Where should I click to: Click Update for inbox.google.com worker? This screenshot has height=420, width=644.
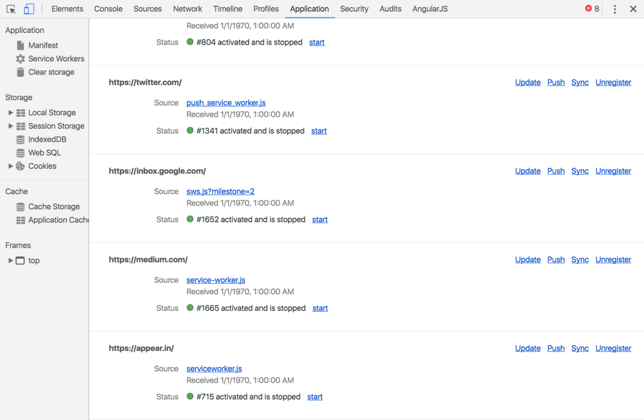point(528,171)
